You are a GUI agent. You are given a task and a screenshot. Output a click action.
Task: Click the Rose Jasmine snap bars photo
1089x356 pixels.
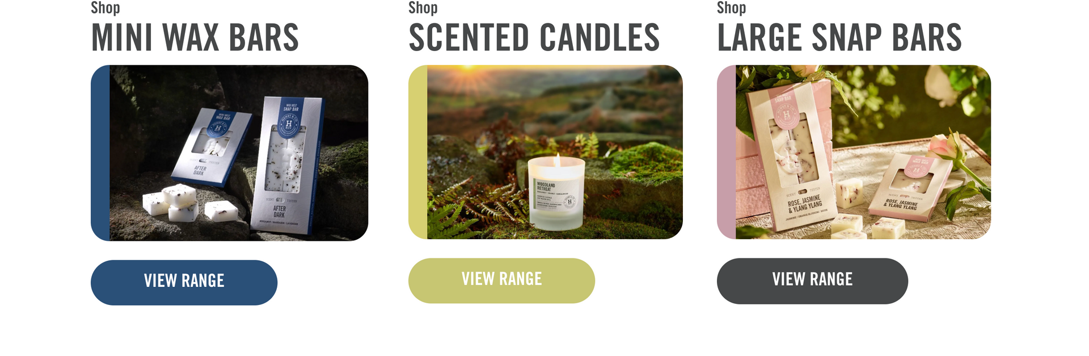click(x=863, y=152)
